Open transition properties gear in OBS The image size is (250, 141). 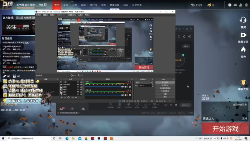[152, 82]
